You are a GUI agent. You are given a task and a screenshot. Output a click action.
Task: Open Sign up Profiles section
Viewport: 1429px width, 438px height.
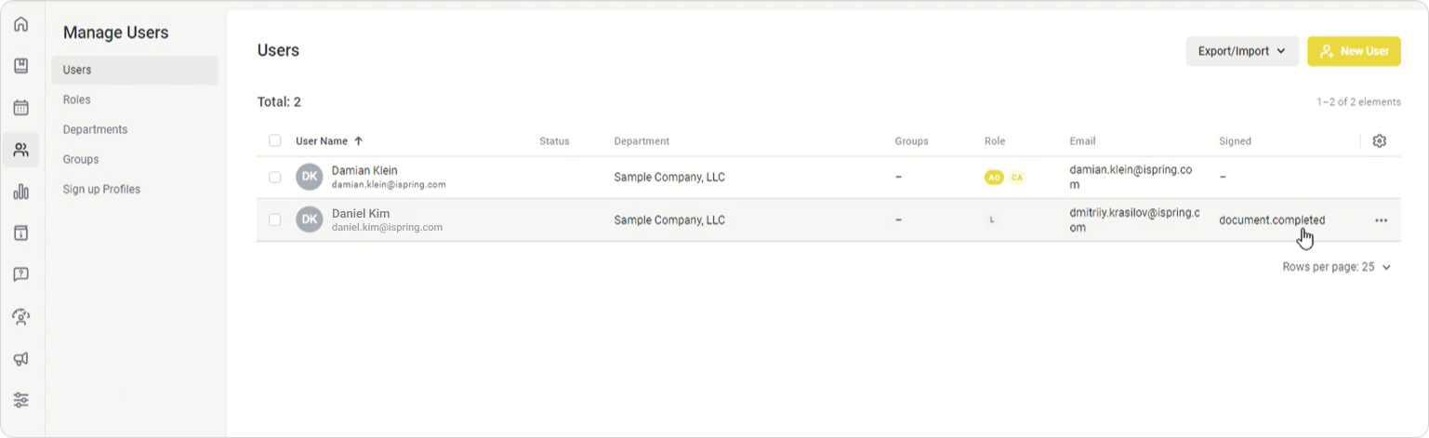tap(101, 189)
